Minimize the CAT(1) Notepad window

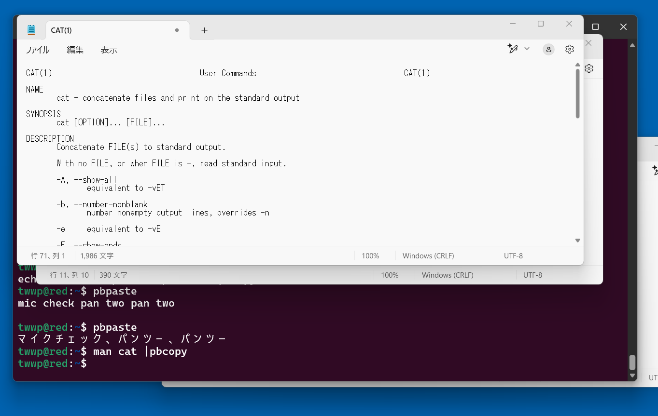513,24
